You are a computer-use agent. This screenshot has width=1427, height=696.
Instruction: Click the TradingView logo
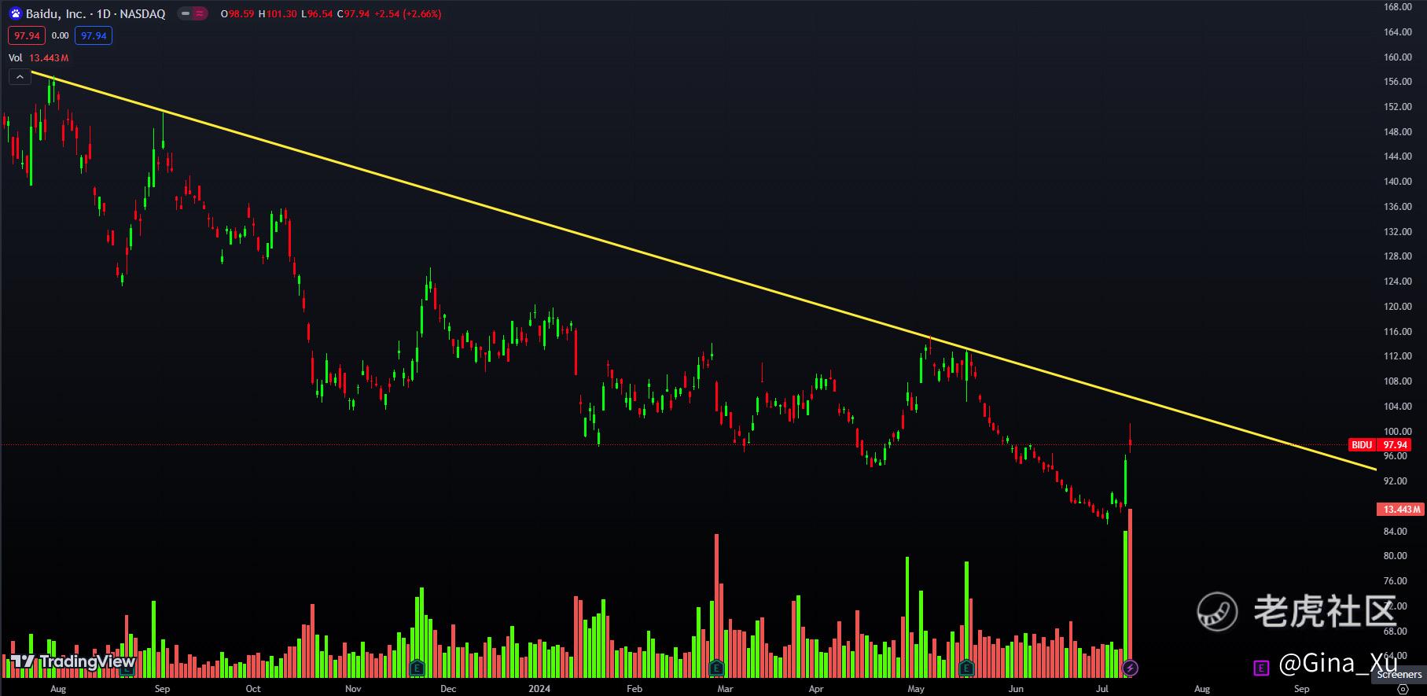(72, 661)
